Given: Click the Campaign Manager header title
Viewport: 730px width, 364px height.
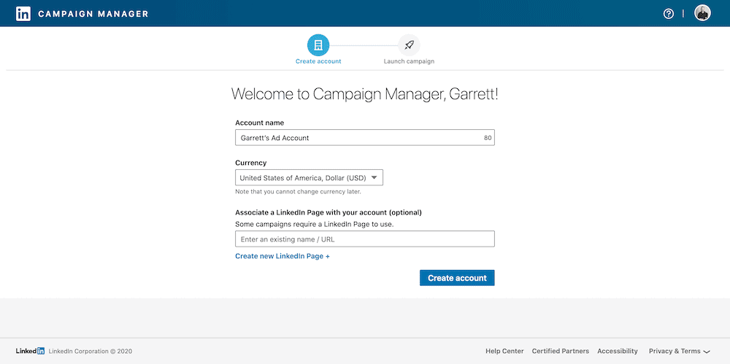Looking at the screenshot, I should pos(93,14).
